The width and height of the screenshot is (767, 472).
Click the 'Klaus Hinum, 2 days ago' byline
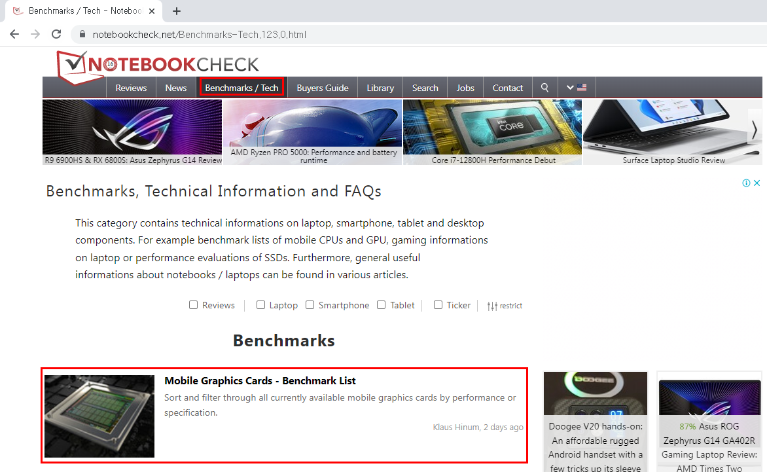(x=478, y=427)
